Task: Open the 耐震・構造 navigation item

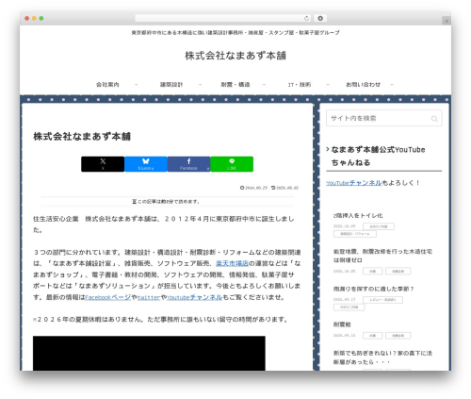Action: coord(235,85)
